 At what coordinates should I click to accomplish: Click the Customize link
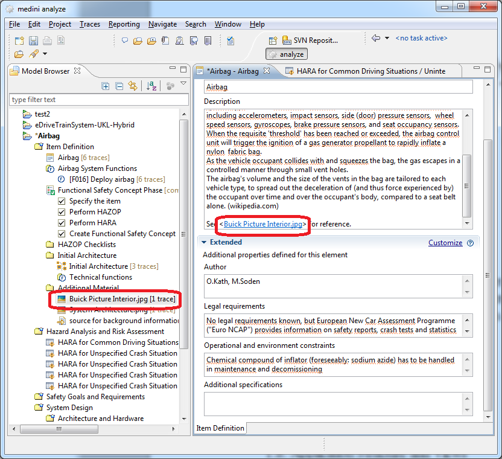click(x=445, y=243)
